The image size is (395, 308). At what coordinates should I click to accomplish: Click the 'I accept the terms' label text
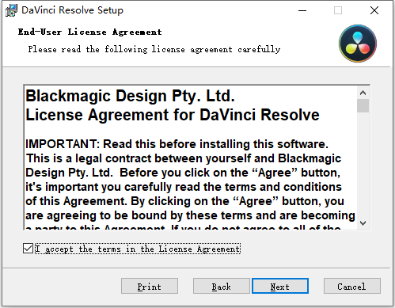138,249
